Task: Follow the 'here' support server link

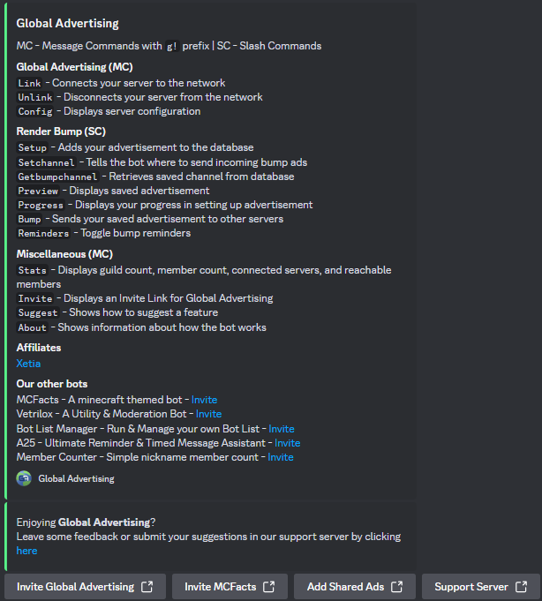Action: point(26,551)
